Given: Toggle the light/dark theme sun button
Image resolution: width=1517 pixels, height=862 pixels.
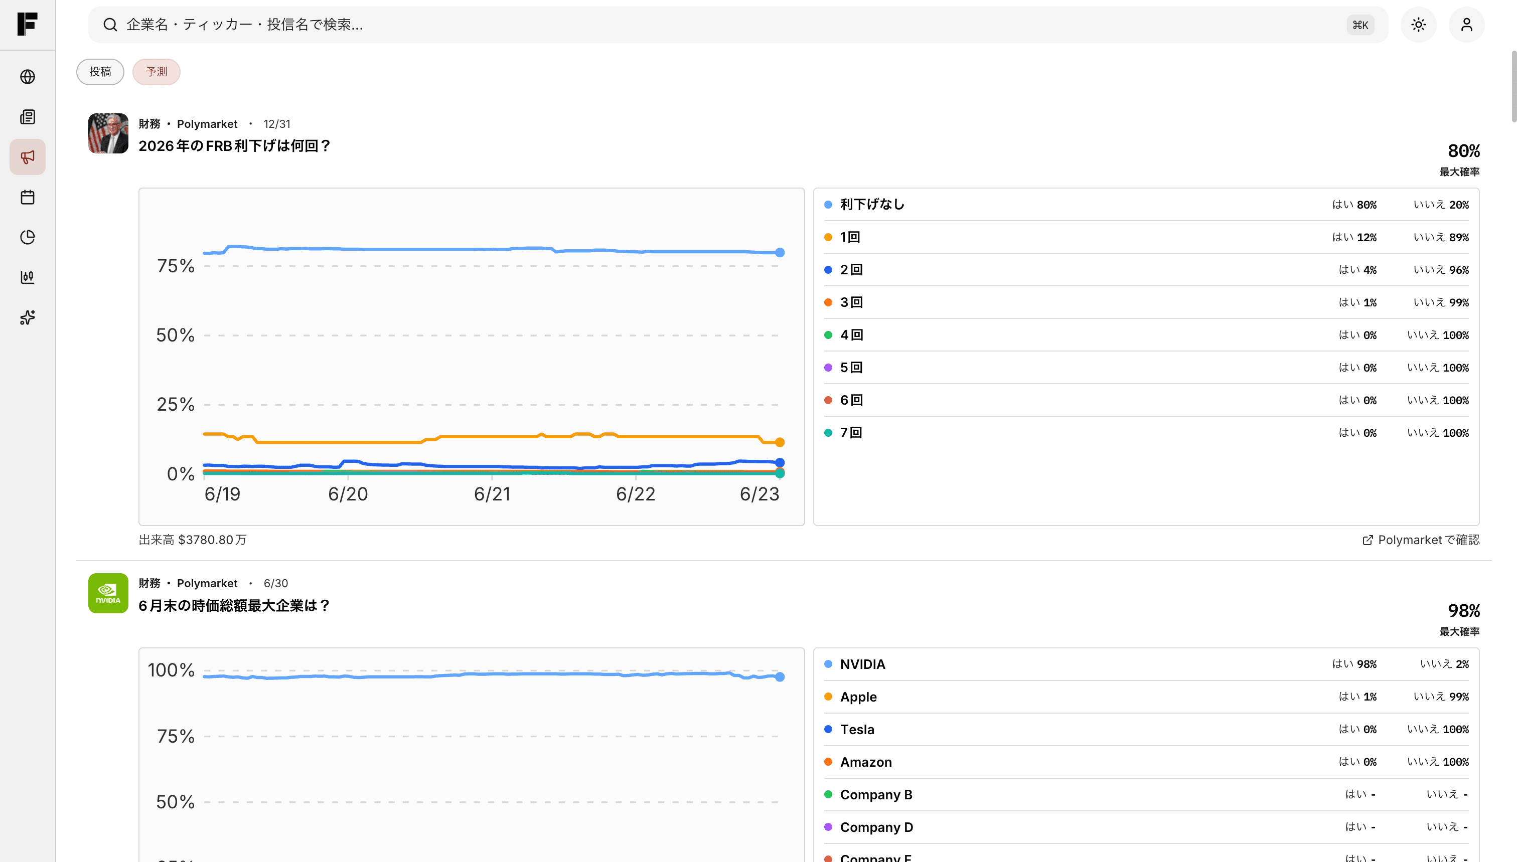Looking at the screenshot, I should point(1418,24).
